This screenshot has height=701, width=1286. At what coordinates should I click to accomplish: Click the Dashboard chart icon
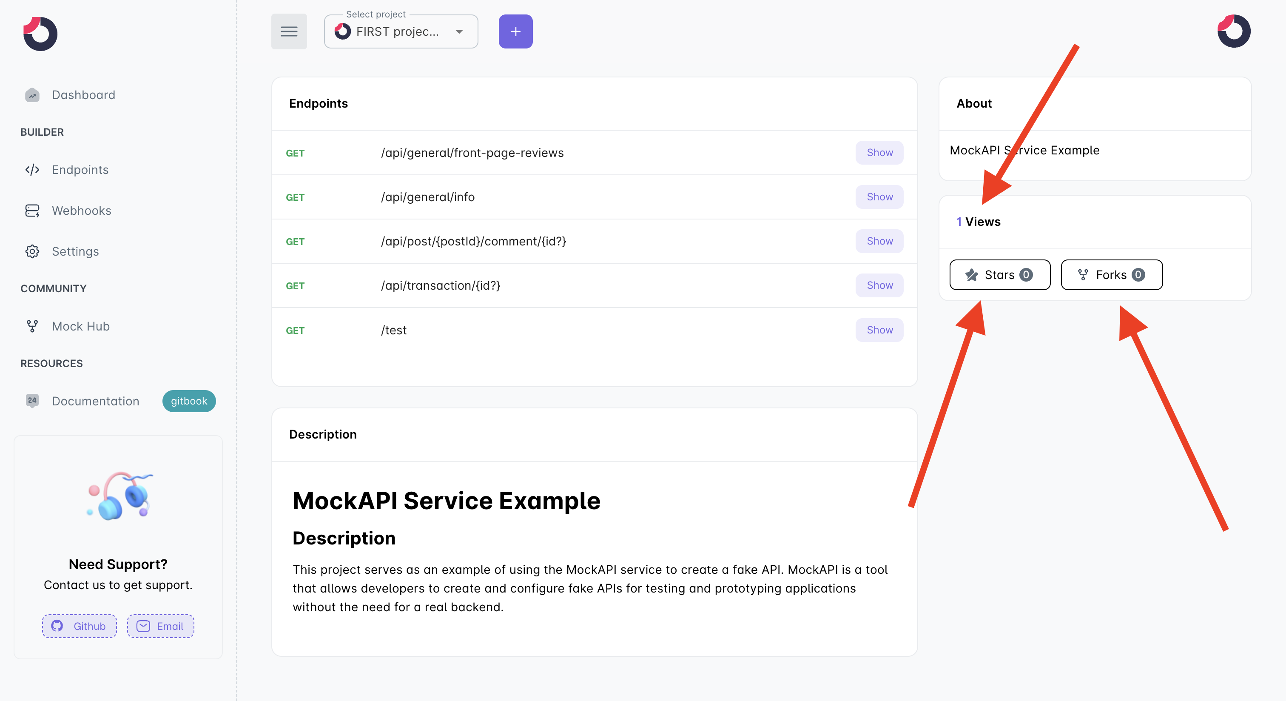(x=32, y=95)
